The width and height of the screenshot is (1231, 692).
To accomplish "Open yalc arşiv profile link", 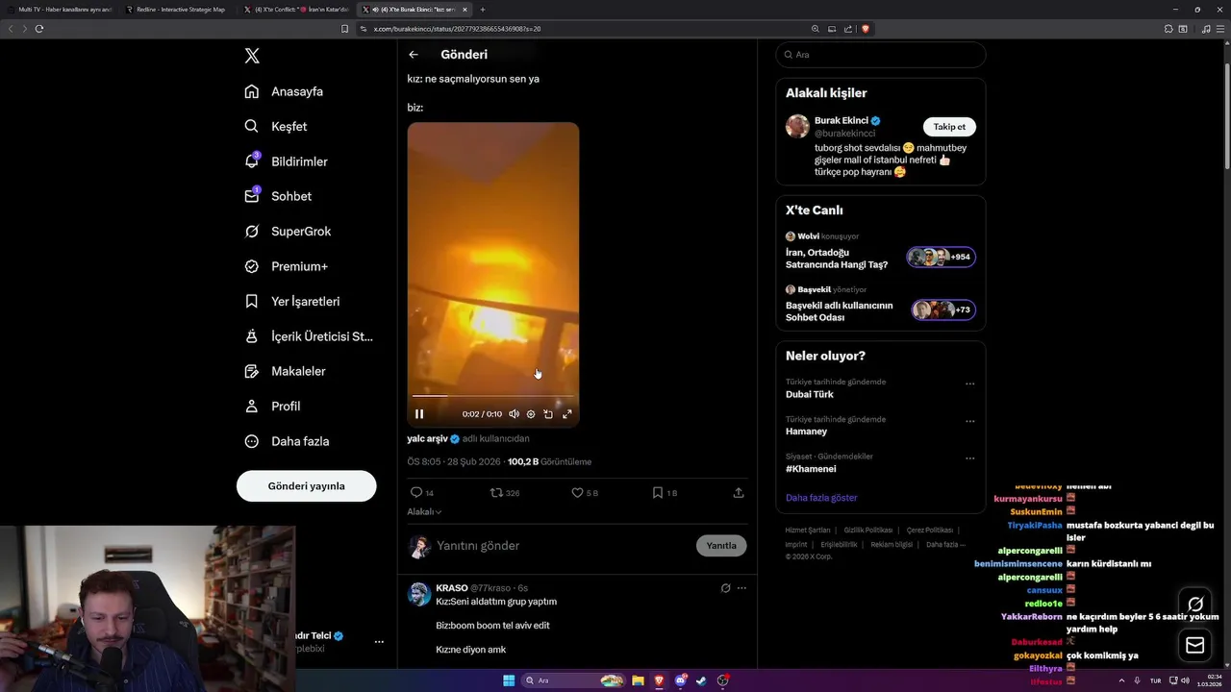I will click(427, 438).
